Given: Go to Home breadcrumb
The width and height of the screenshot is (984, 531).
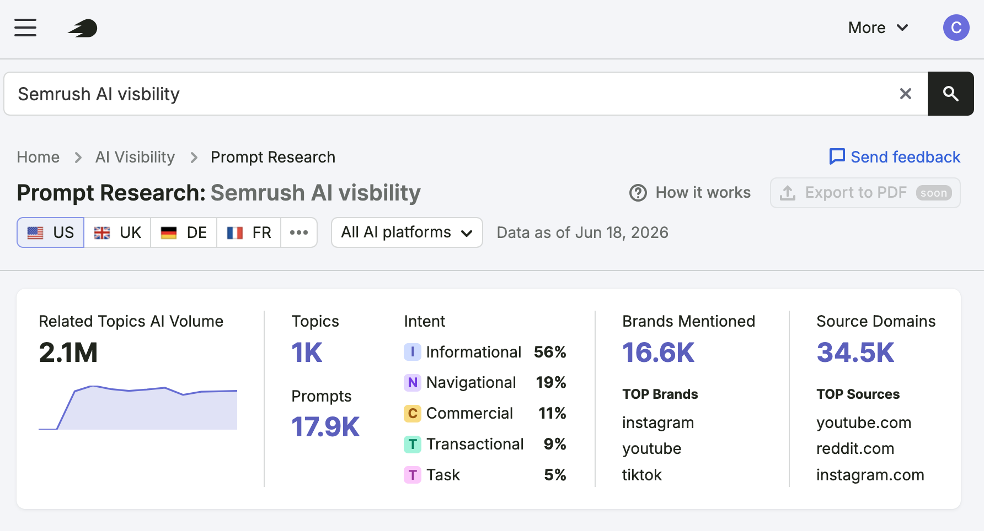Looking at the screenshot, I should [38, 157].
